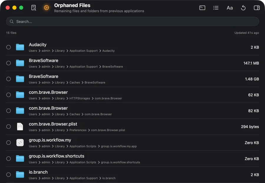This screenshot has height=183, width=265.
Task: Open the terminal console icon
Action: pos(202,8)
